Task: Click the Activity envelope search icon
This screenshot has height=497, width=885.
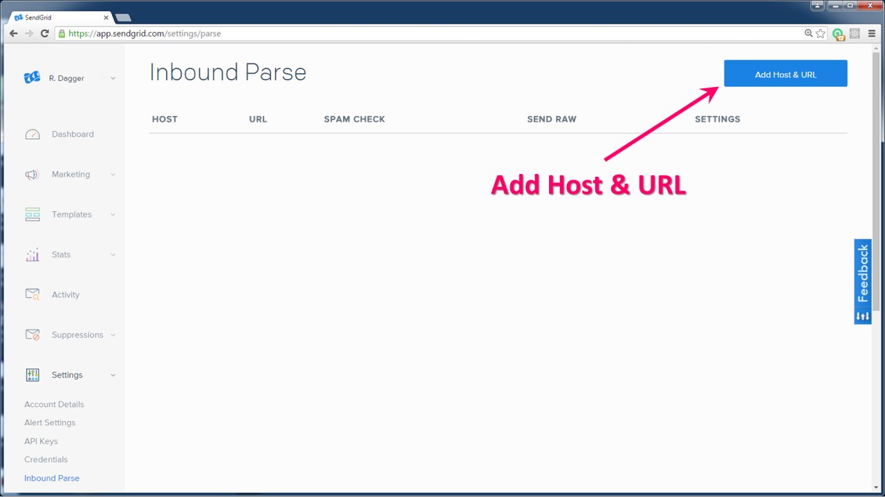Action: tap(32, 295)
